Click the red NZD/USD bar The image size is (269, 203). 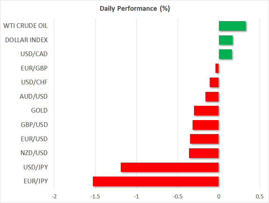[204, 153]
